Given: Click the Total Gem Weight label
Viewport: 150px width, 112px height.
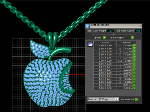Looking at the screenshot, I should (x=96, y=31).
